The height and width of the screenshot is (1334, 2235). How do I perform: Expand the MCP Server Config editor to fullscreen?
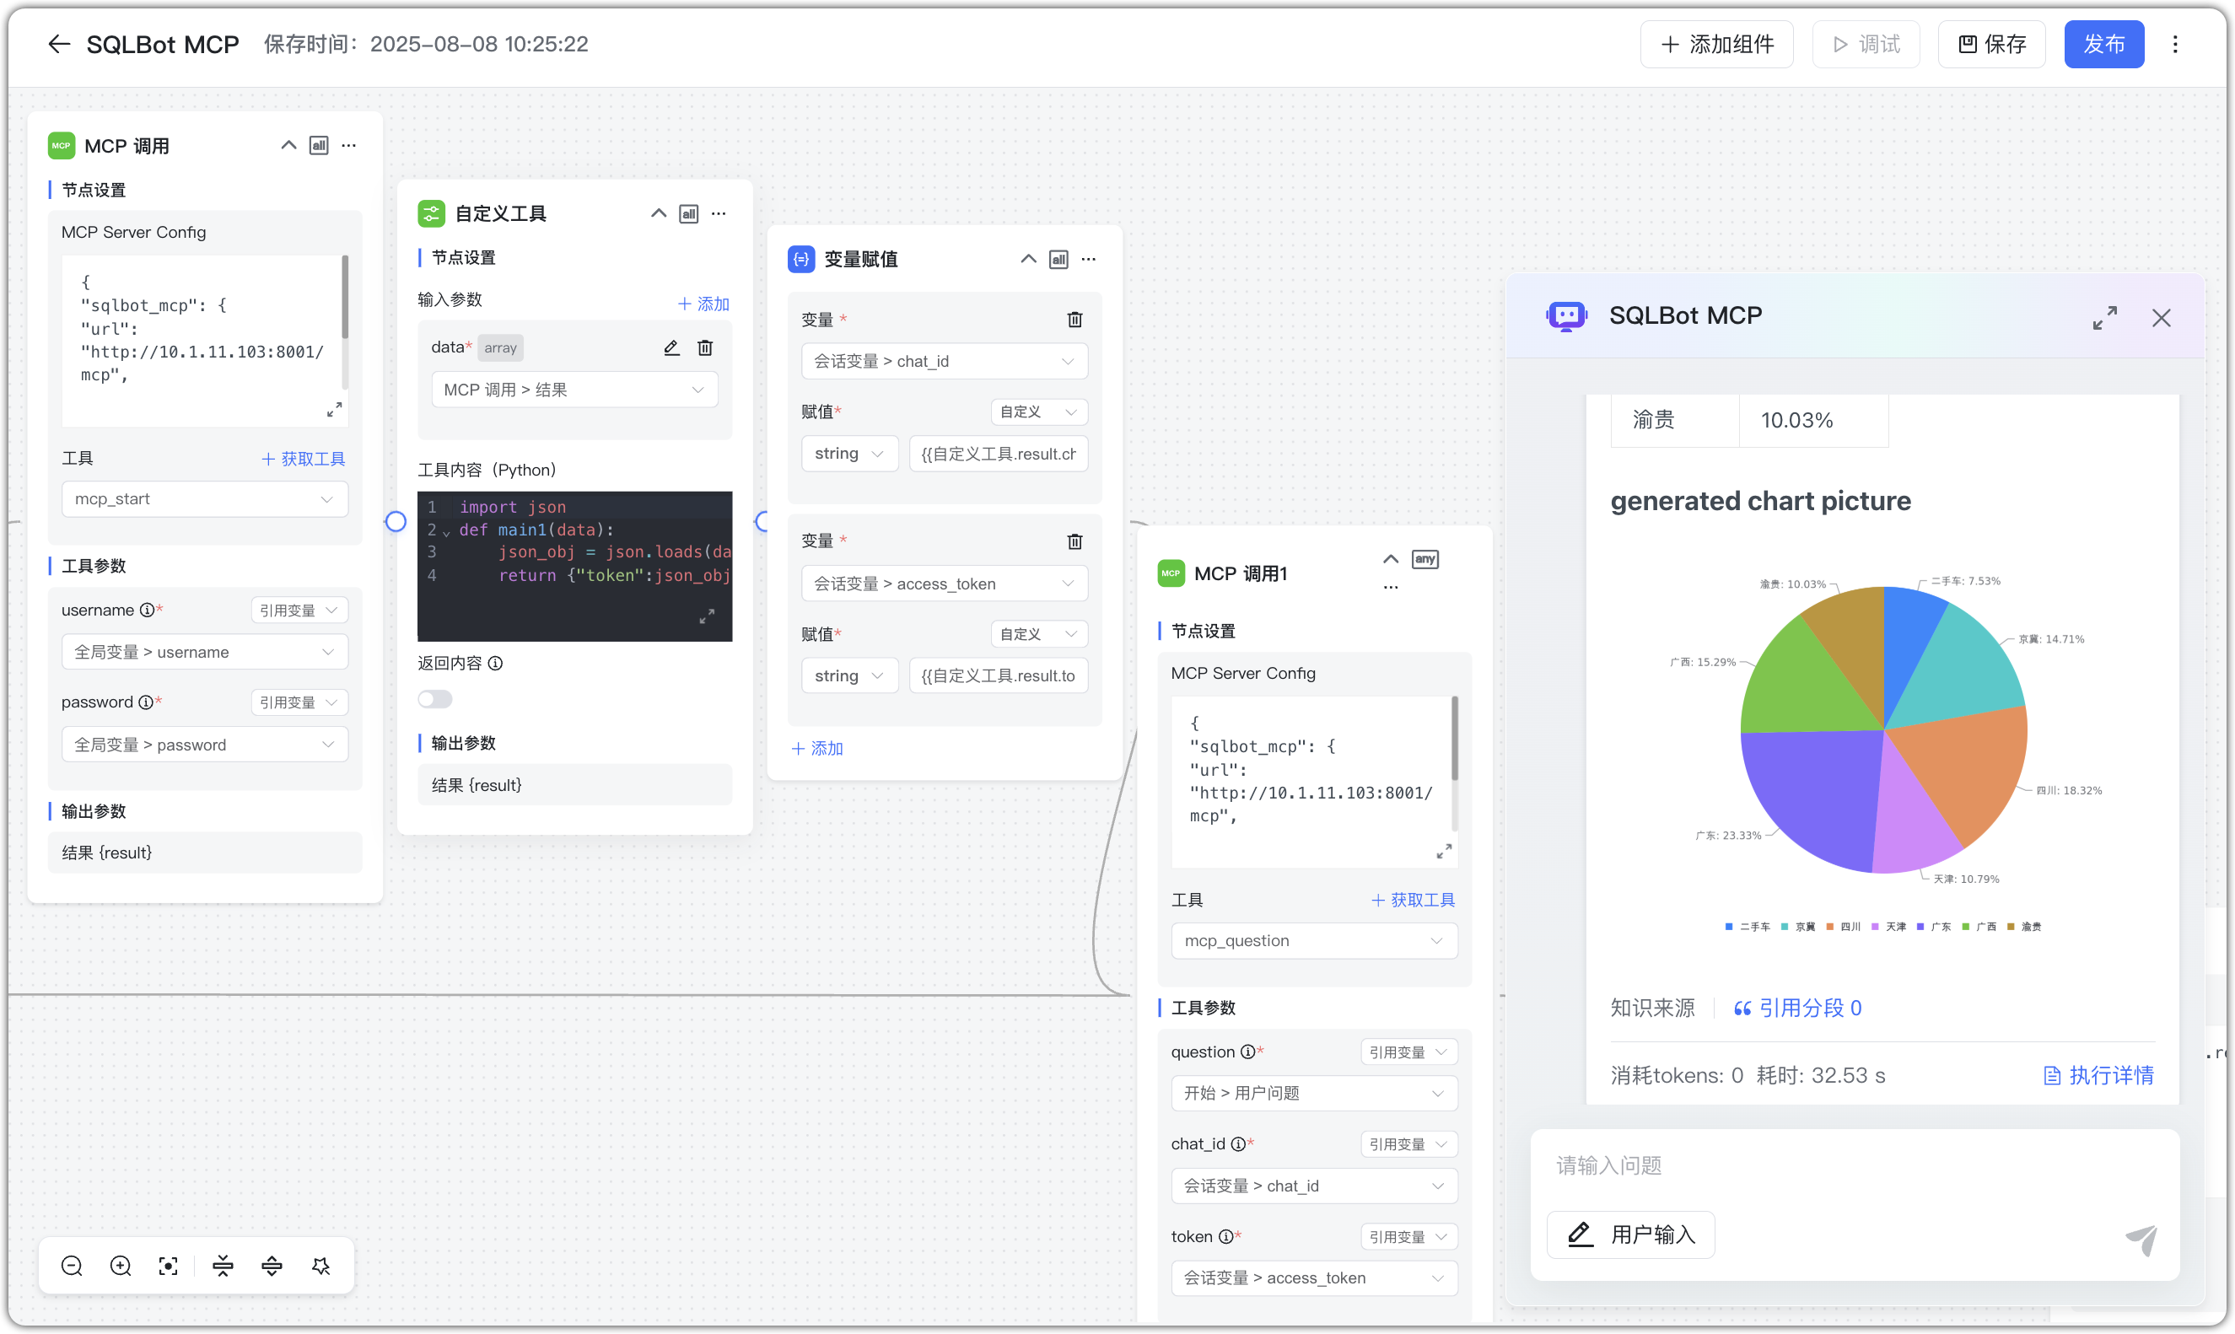[x=335, y=409]
